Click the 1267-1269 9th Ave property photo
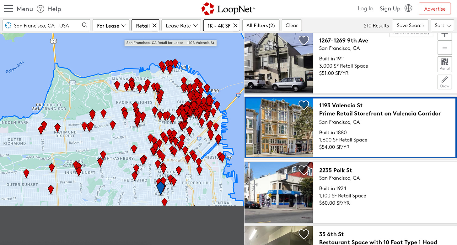457x245 pixels. point(279,63)
